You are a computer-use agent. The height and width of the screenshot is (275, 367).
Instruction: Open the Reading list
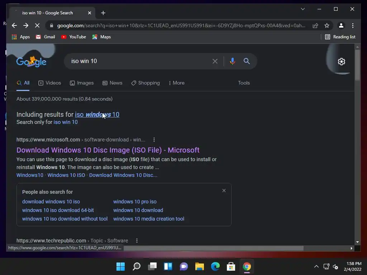pyautogui.click(x=340, y=37)
